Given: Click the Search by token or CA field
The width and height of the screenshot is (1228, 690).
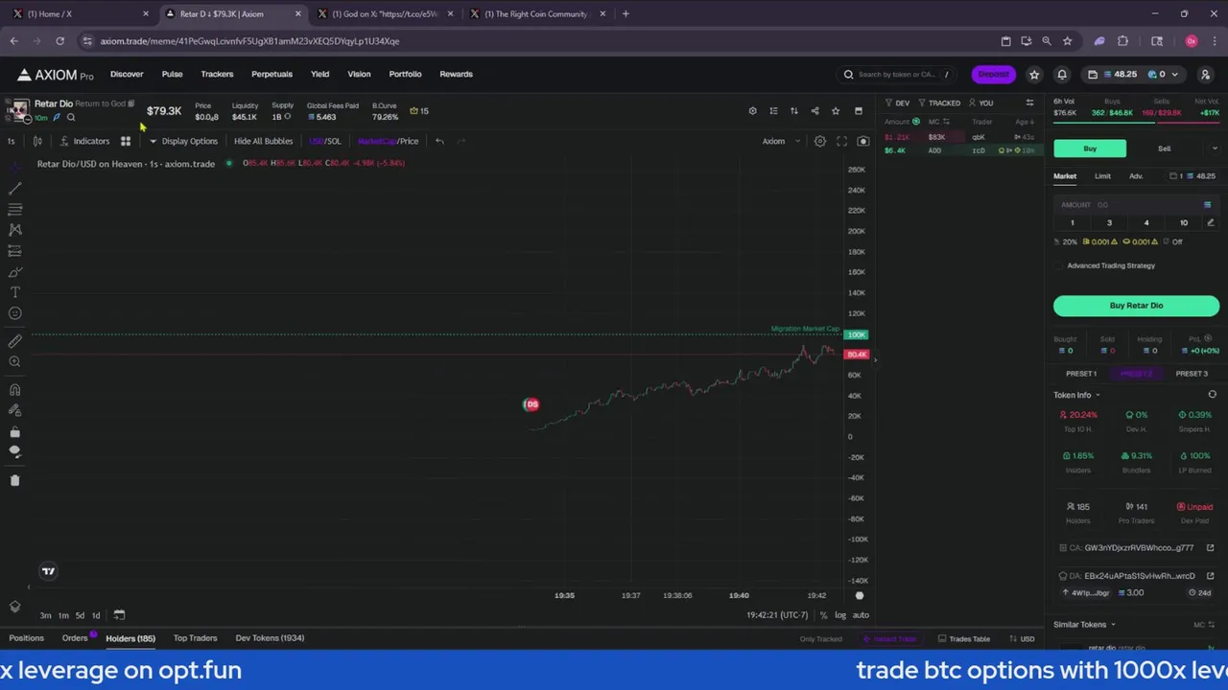Looking at the screenshot, I should pos(895,75).
